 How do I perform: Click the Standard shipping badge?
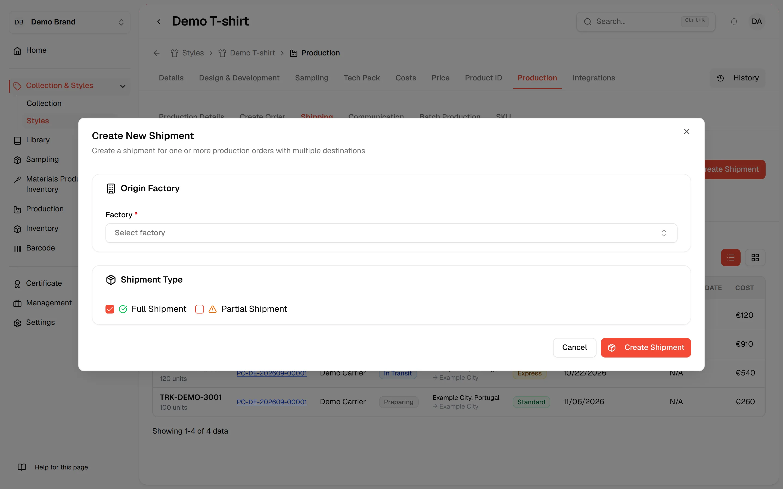point(531,402)
